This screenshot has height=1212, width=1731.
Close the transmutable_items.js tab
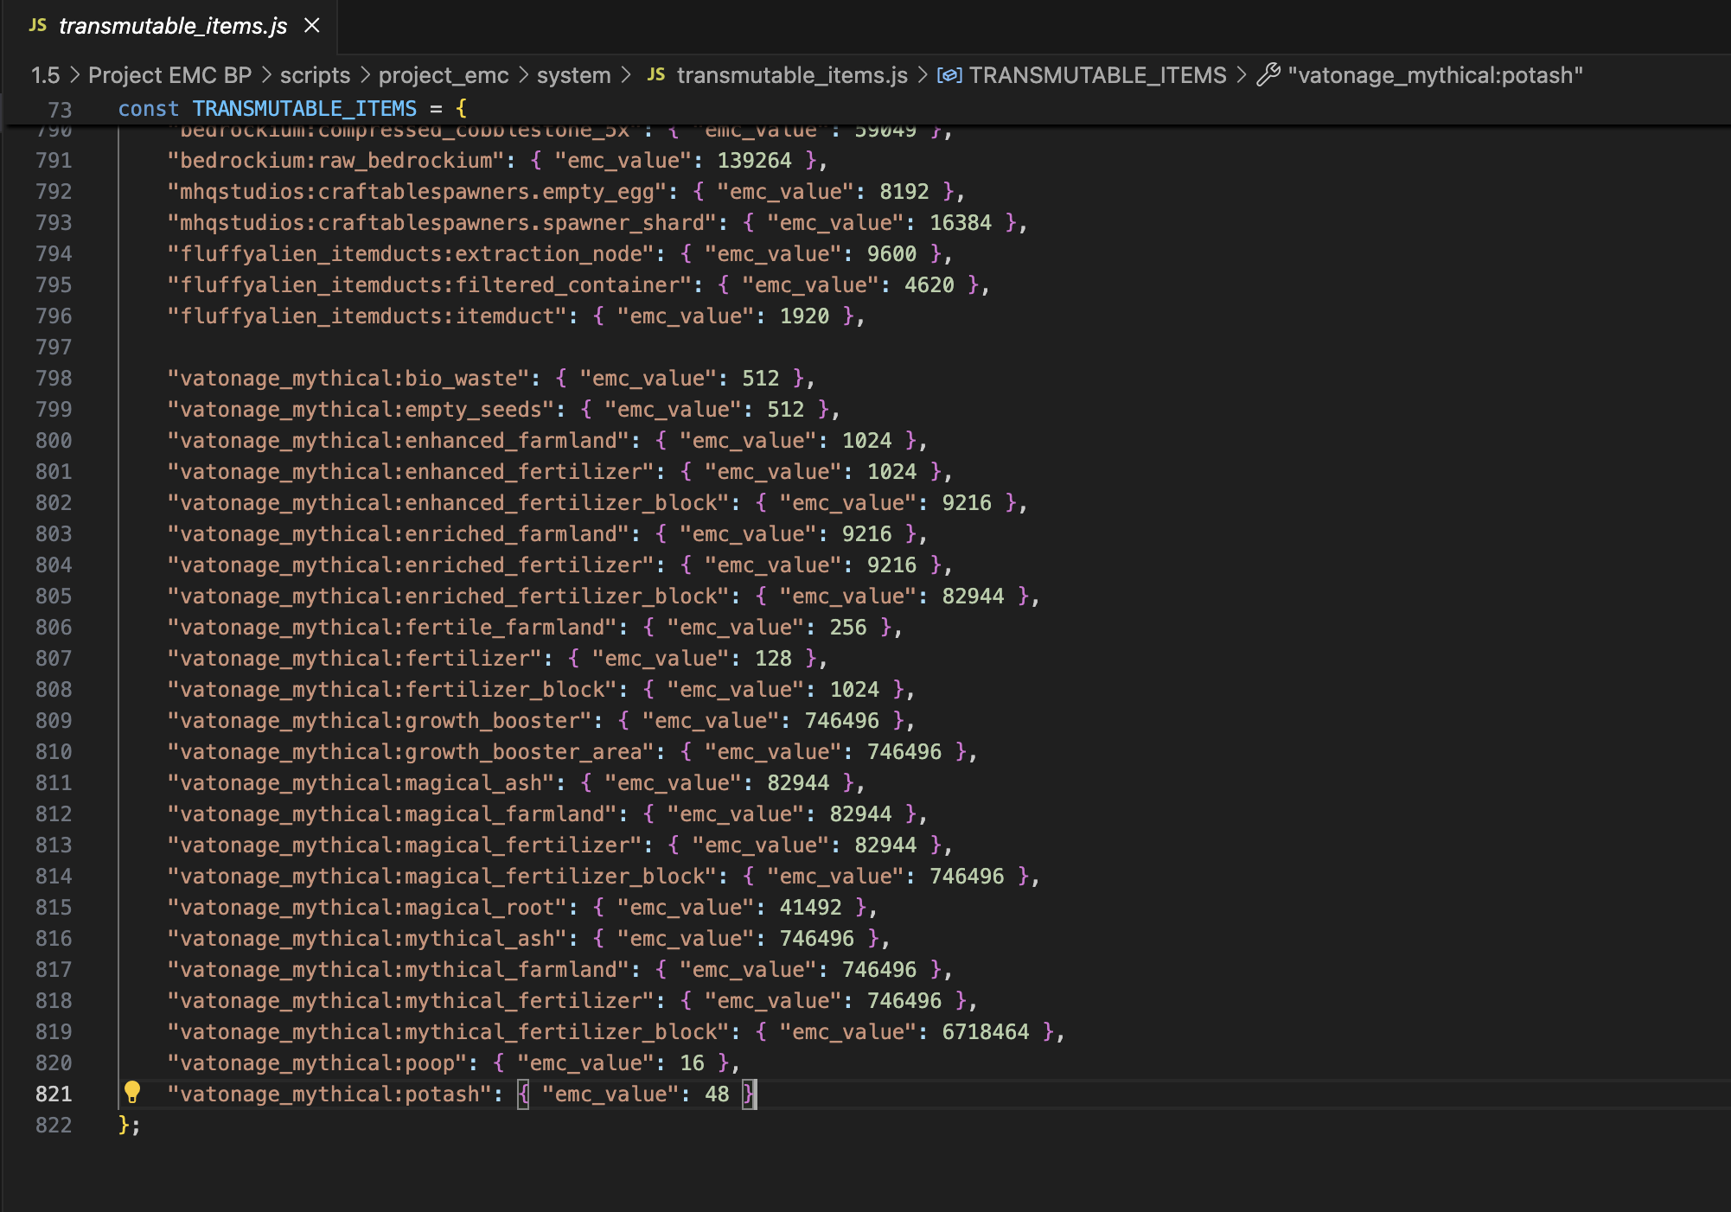coord(312,26)
